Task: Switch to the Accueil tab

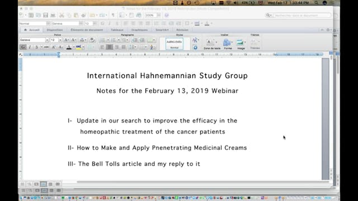Action: (32, 30)
